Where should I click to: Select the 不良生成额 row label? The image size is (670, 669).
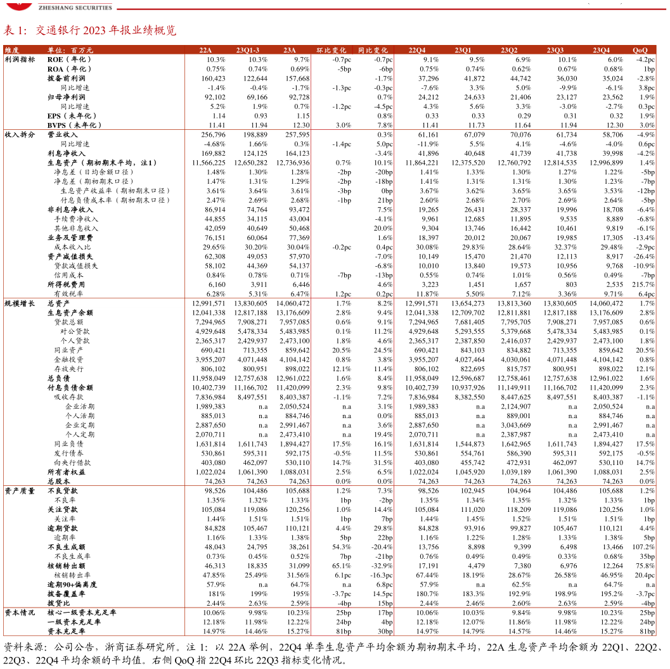coord(66,547)
